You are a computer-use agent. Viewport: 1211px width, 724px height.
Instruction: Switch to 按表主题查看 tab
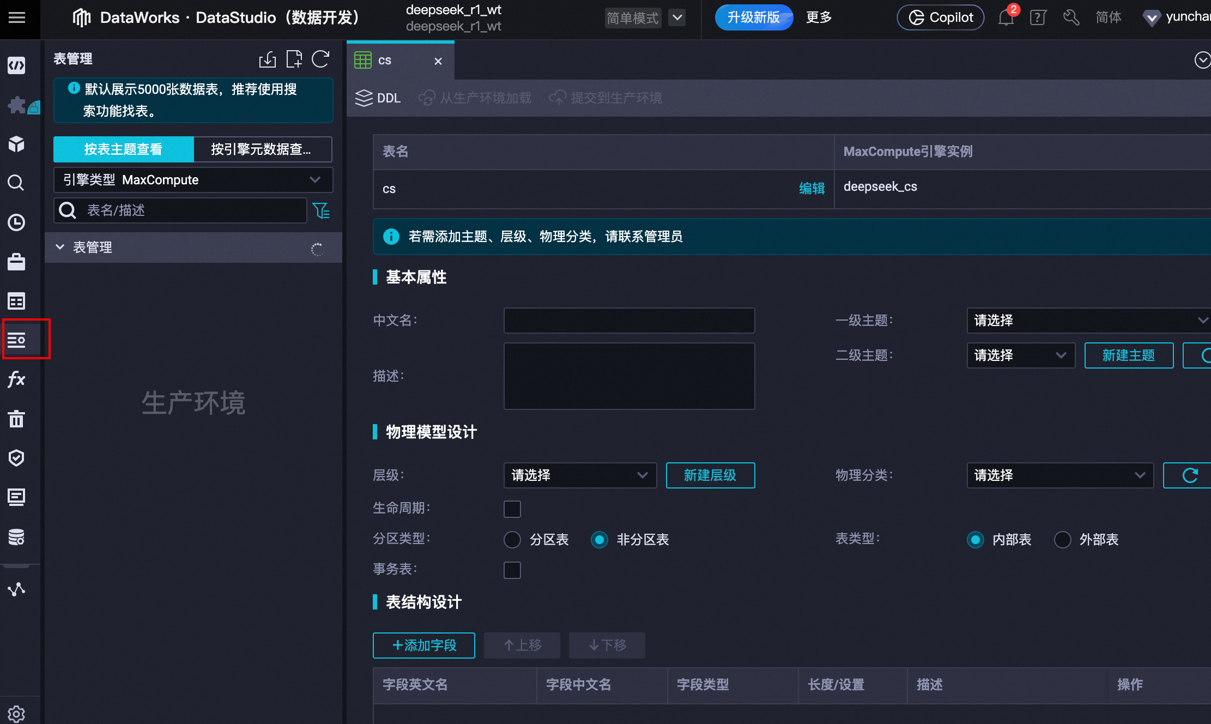(124, 149)
